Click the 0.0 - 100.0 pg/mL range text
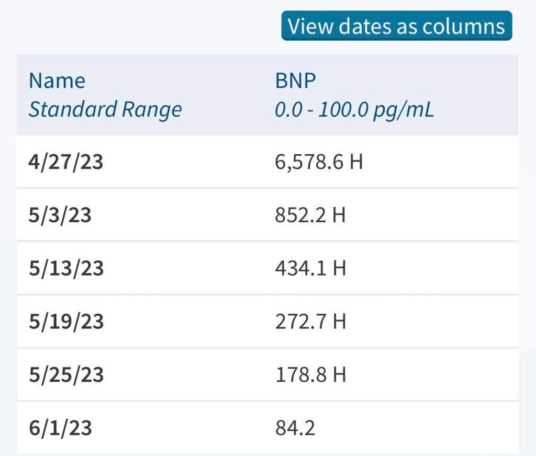Image resolution: width=536 pixels, height=456 pixels. (x=354, y=110)
